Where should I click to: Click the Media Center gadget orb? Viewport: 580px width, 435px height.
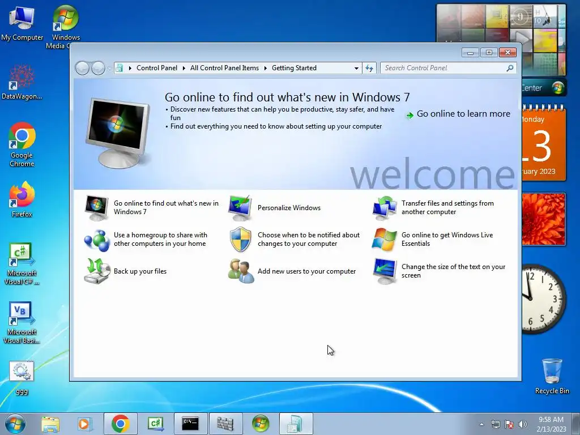[x=557, y=88]
